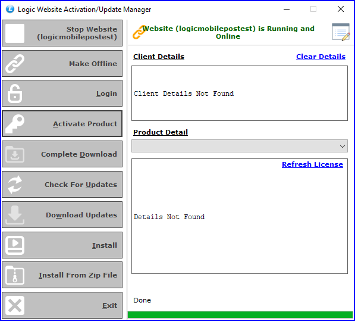Click the Complete Download folder icon
The image size is (355, 321).
pos(15,154)
